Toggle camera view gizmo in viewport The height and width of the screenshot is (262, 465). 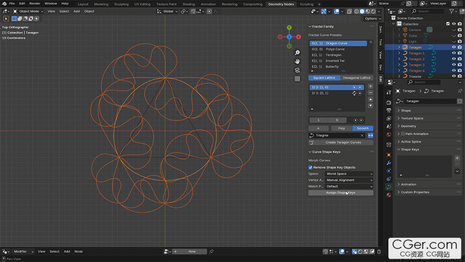[x=297, y=70]
